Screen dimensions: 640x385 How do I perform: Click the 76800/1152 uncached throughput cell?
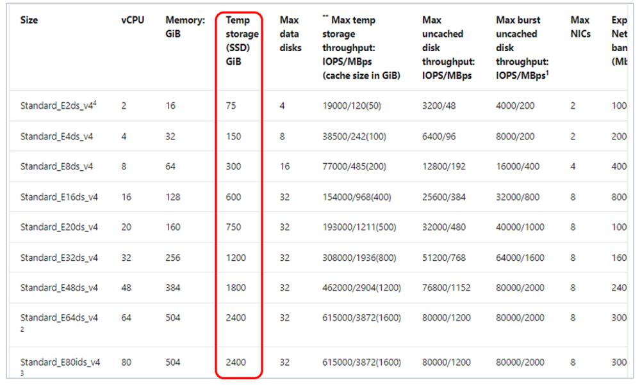click(446, 288)
